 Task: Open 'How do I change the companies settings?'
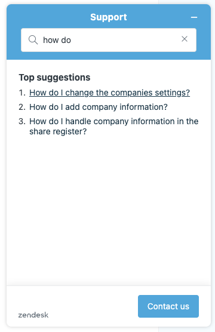(109, 93)
